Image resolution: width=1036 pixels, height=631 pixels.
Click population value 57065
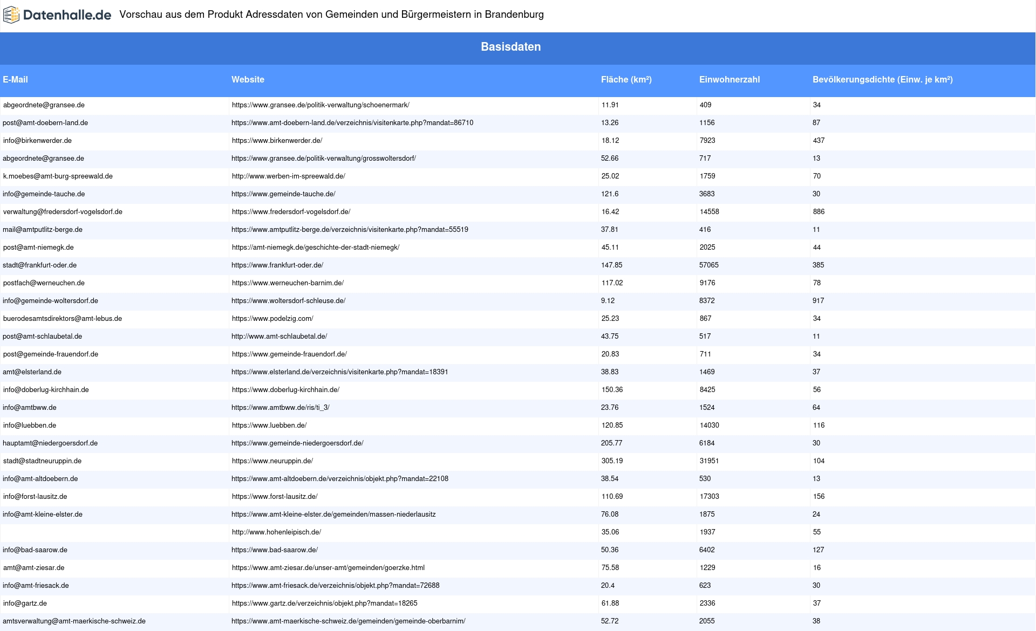click(708, 265)
